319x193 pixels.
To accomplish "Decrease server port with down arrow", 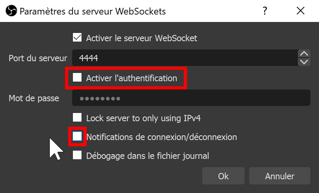I will click(x=304, y=62).
